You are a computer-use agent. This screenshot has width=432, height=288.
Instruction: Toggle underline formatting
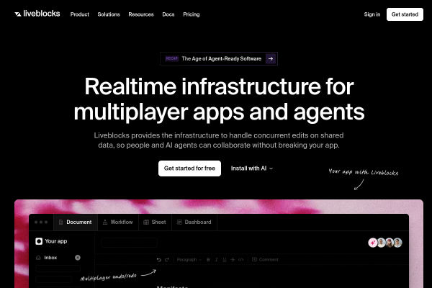click(x=225, y=260)
